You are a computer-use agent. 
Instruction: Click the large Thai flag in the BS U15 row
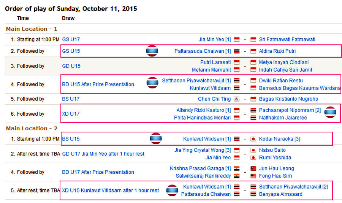[156, 138]
